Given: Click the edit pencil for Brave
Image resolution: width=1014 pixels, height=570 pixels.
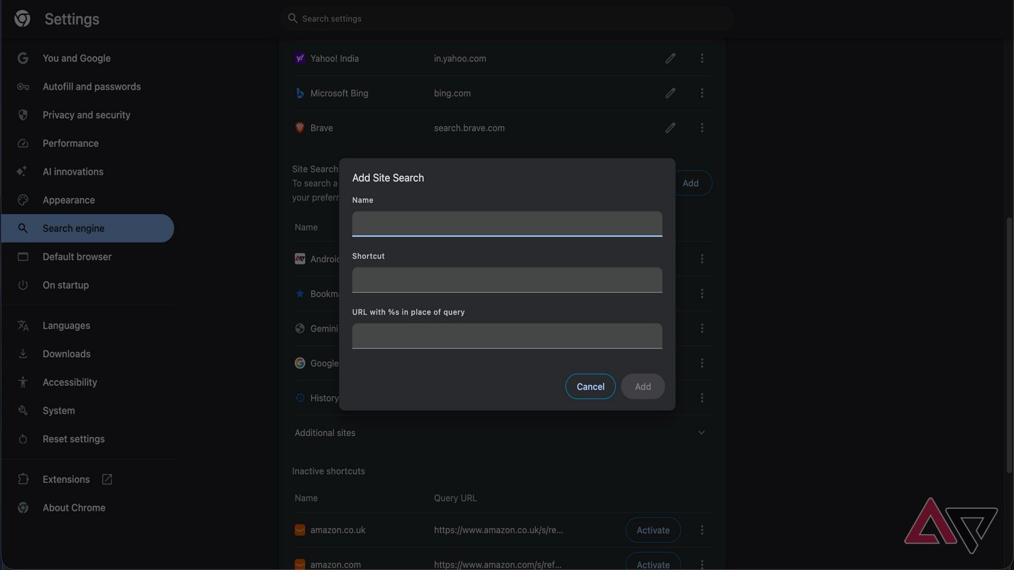Looking at the screenshot, I should point(670,128).
